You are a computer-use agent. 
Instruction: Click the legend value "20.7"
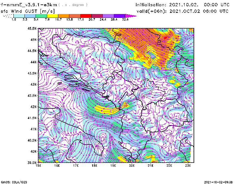click(x=92, y=19)
